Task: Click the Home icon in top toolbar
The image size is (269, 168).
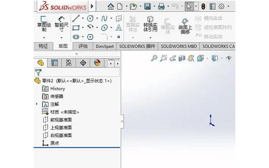Action: coord(111,7)
